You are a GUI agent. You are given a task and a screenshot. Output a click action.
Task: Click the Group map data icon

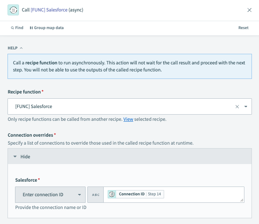point(31,28)
